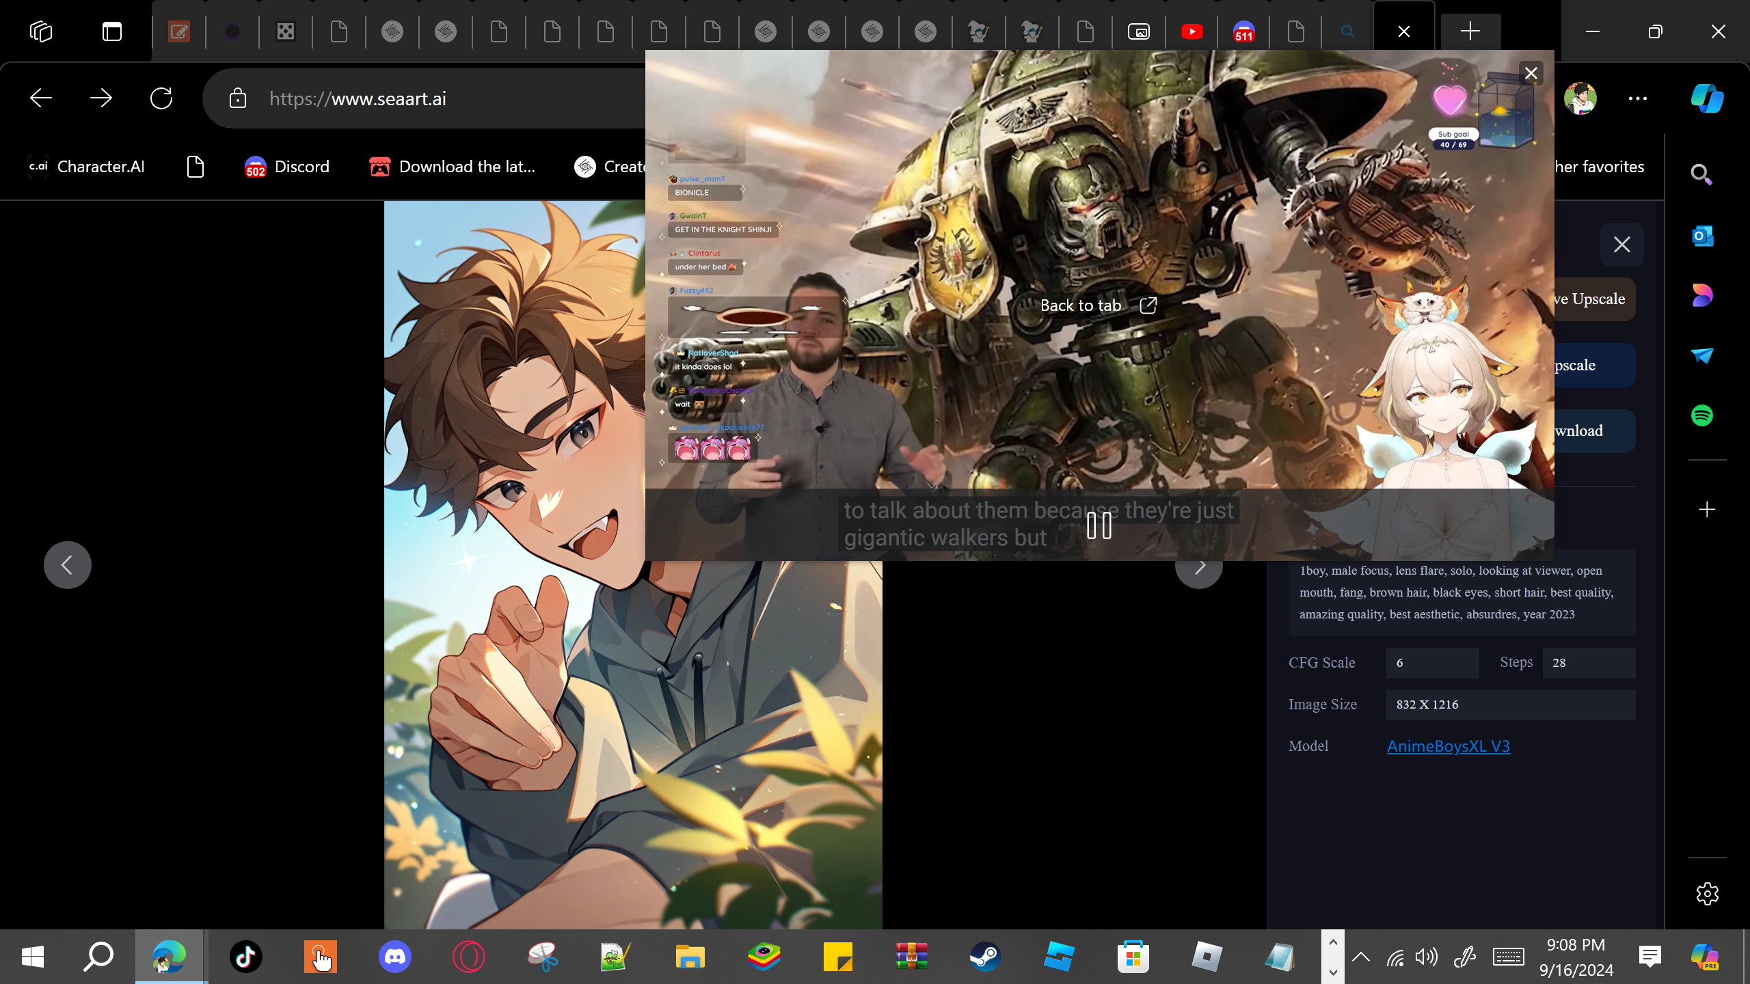Open the Other favorites folder
1750x984 pixels.
click(1598, 167)
